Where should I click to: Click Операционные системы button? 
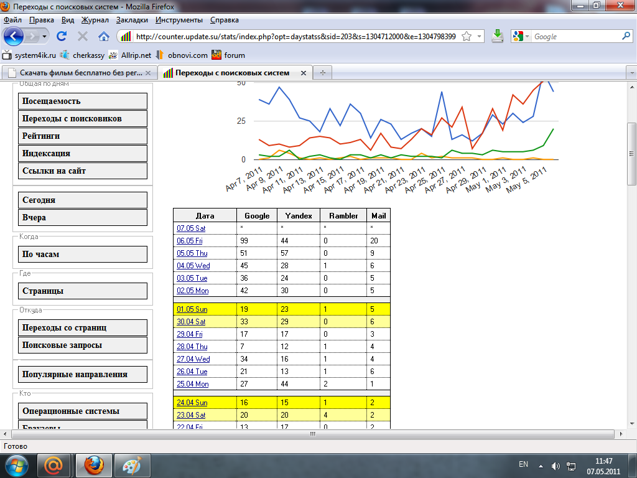coord(83,411)
